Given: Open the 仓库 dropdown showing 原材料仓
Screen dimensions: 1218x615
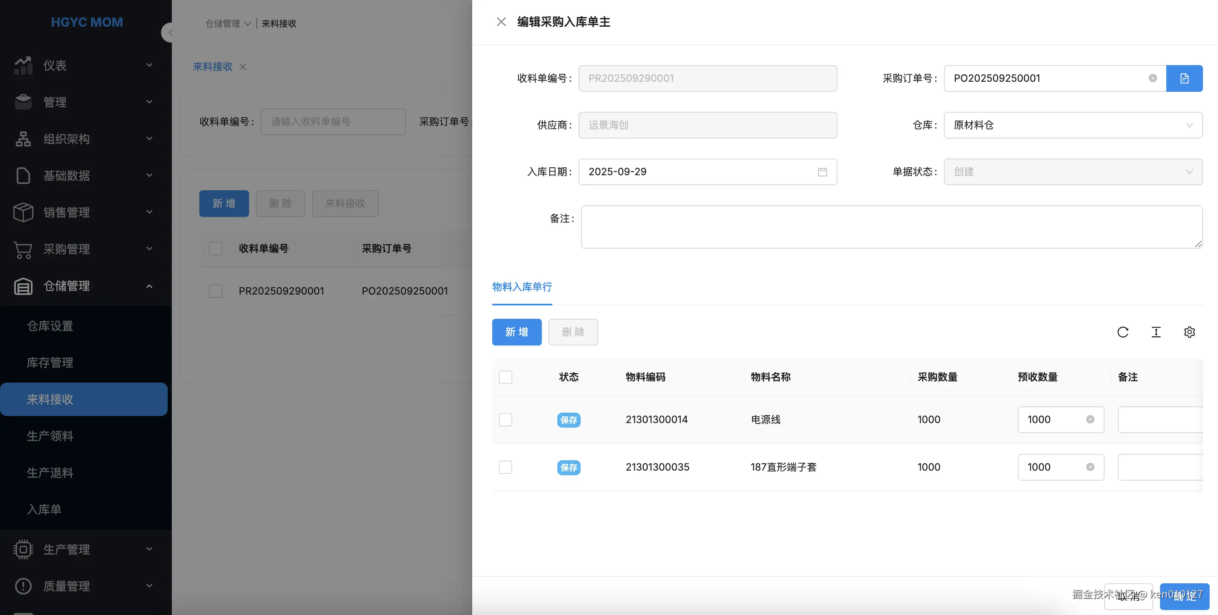Looking at the screenshot, I should (1072, 125).
